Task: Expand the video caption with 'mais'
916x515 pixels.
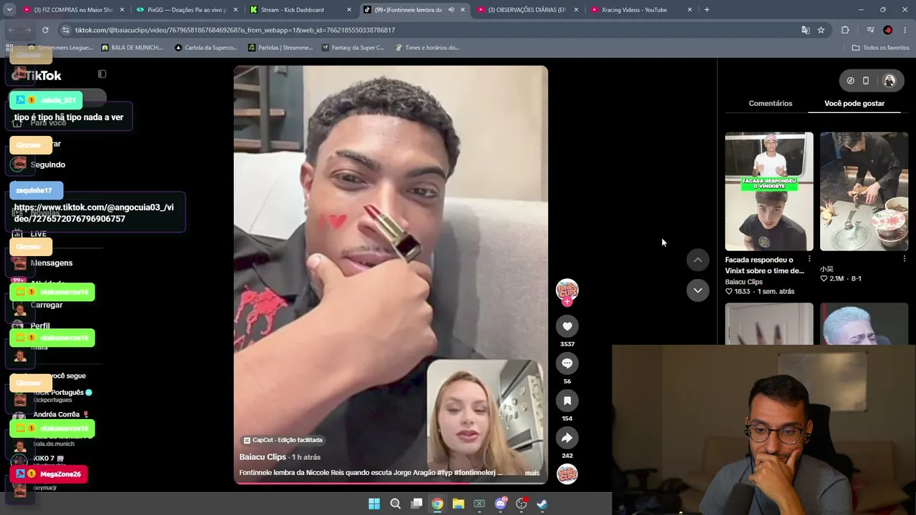Action: [x=532, y=473]
